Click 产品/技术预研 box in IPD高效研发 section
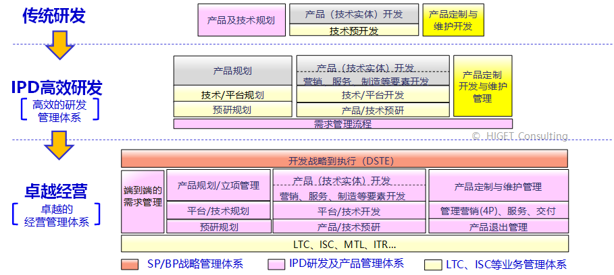614x275 pixels. point(373,110)
